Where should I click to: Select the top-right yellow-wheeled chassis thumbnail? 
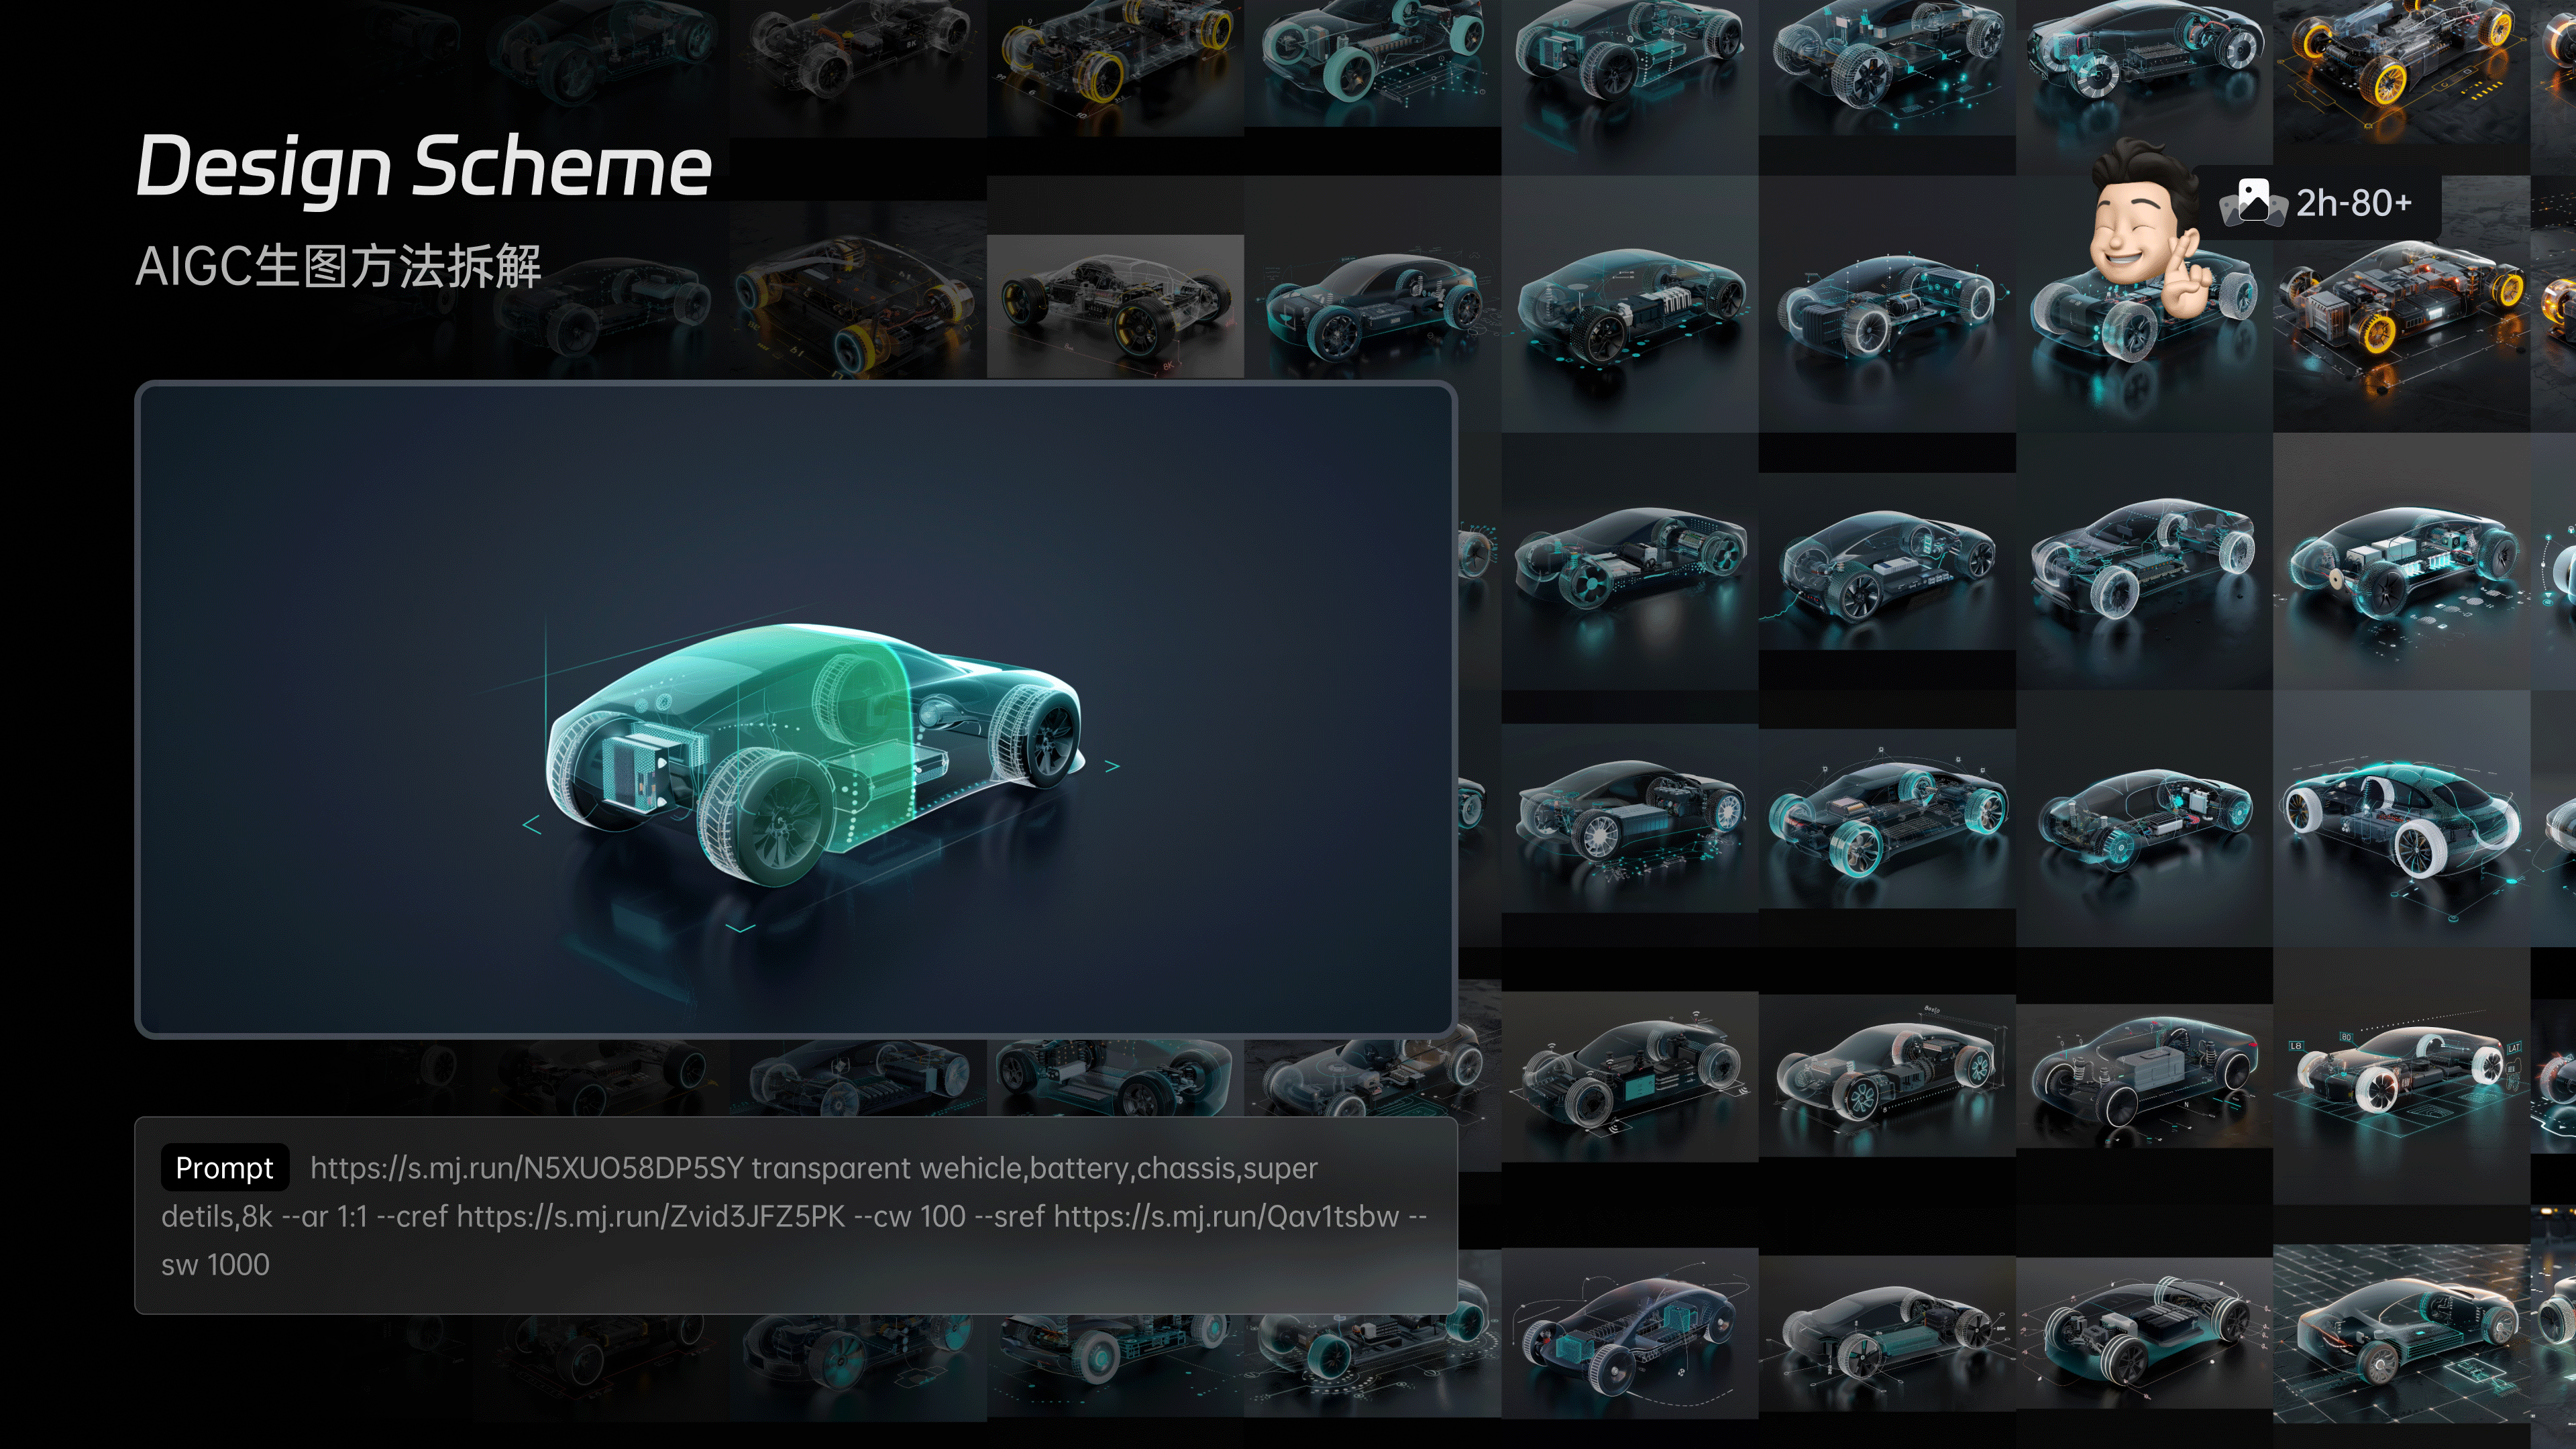2400,60
